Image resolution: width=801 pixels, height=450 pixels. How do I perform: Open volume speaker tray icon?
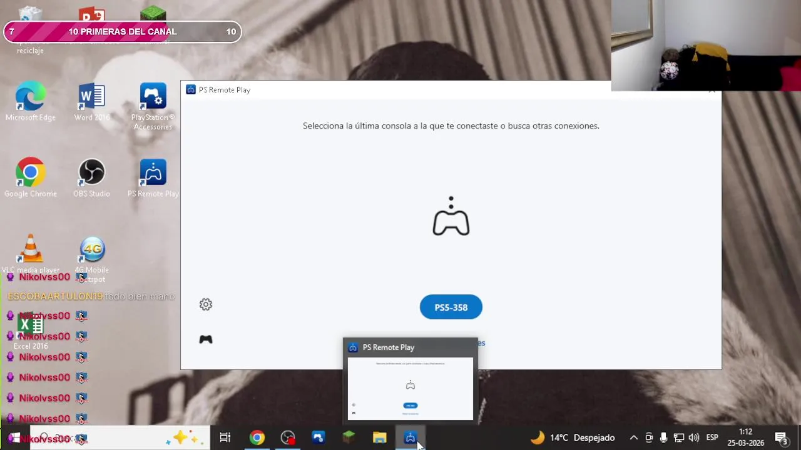tap(693, 437)
